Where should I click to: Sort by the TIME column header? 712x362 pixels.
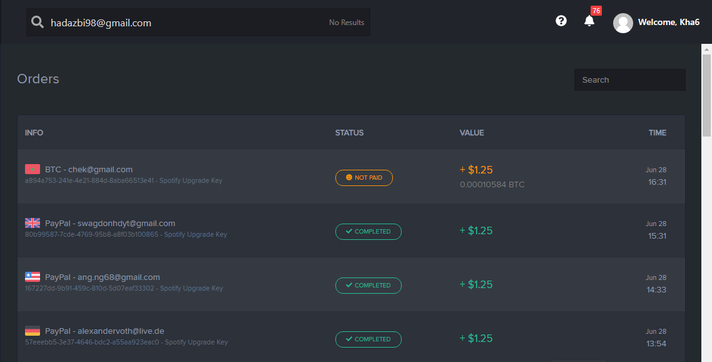point(658,133)
